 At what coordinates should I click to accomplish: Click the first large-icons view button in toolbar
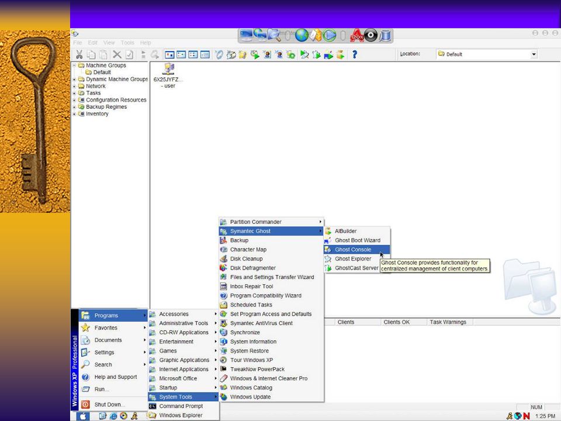coord(169,54)
